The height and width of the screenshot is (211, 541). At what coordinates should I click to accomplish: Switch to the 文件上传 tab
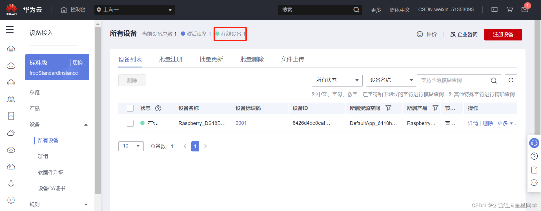[x=292, y=59]
